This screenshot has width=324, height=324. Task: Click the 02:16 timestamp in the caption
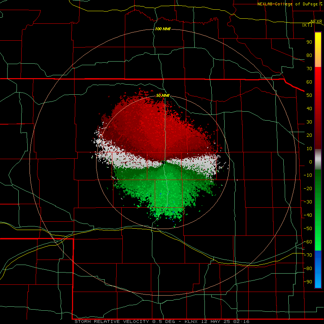[x=241, y=321]
